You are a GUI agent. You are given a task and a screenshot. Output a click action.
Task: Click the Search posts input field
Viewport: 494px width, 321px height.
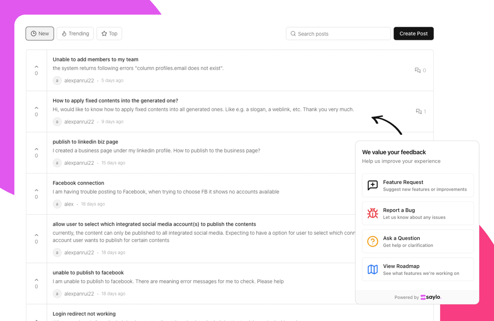pyautogui.click(x=338, y=33)
